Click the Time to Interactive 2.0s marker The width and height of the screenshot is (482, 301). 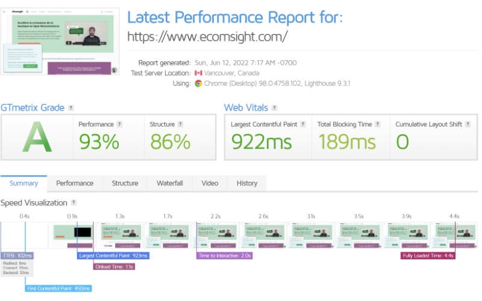[224, 255]
